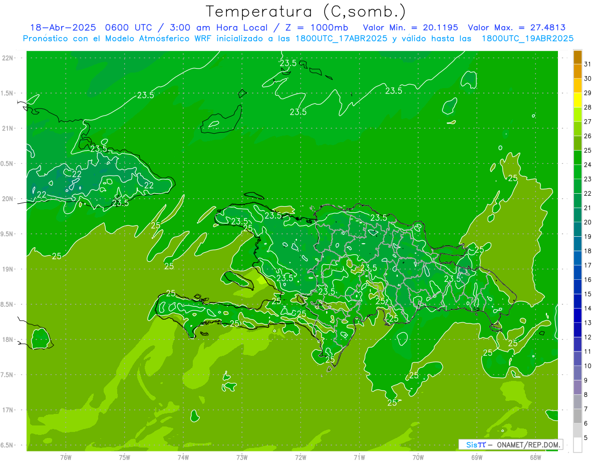Click the "21N" latitude axis label
This screenshot has width=601, height=464.
point(8,128)
